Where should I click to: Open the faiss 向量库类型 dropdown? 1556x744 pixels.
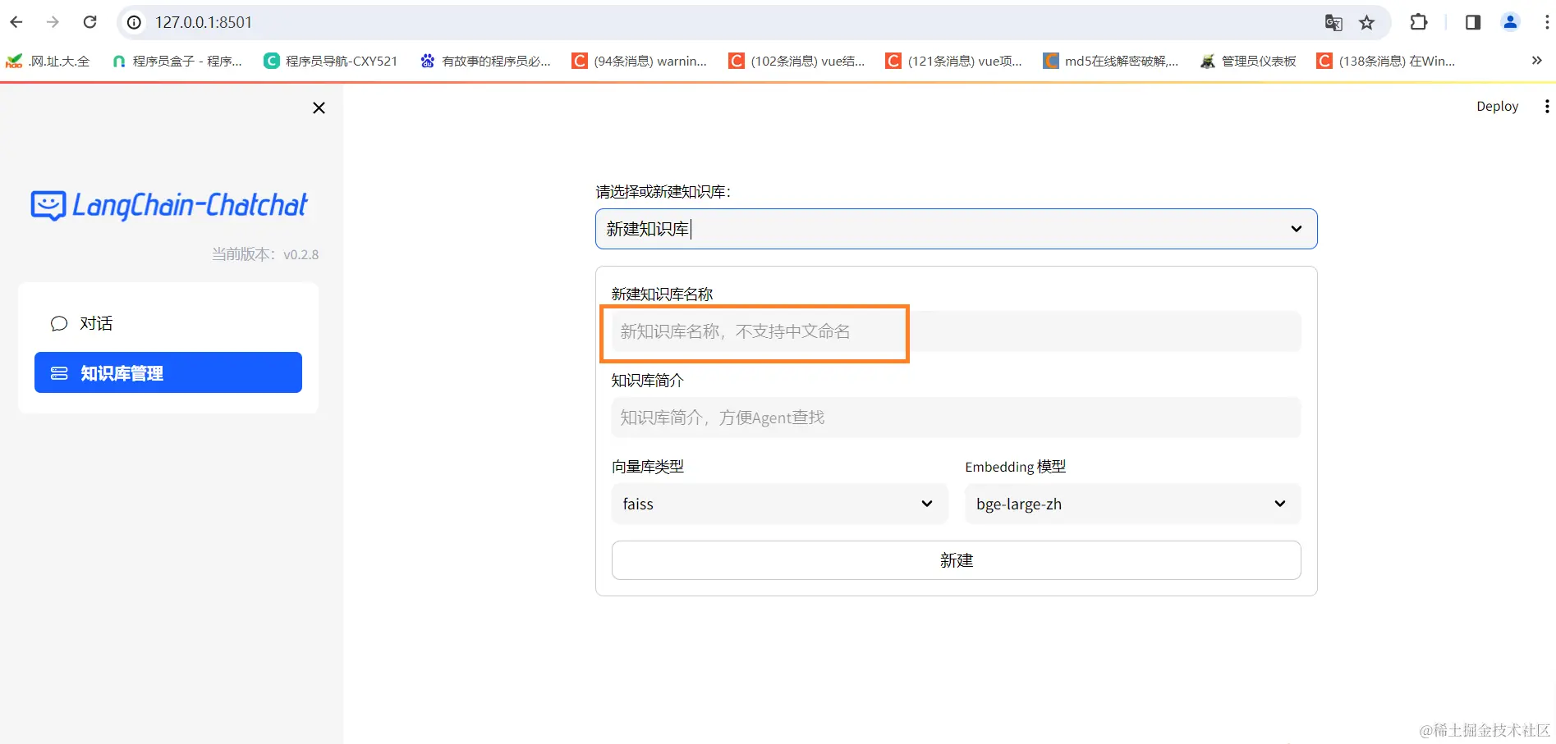coord(778,504)
